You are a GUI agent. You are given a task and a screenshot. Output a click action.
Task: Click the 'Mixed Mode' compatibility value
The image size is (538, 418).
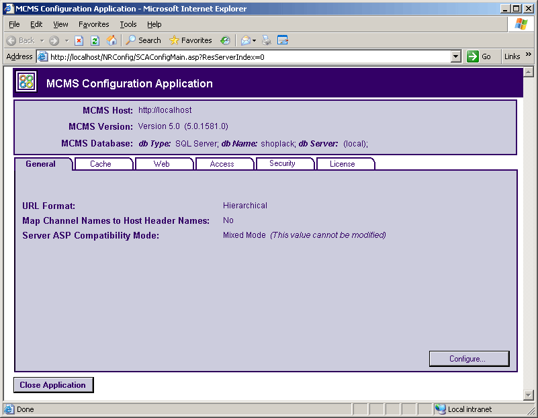[x=244, y=235]
